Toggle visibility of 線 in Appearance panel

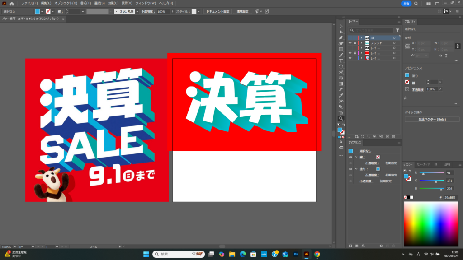[x=350, y=157]
